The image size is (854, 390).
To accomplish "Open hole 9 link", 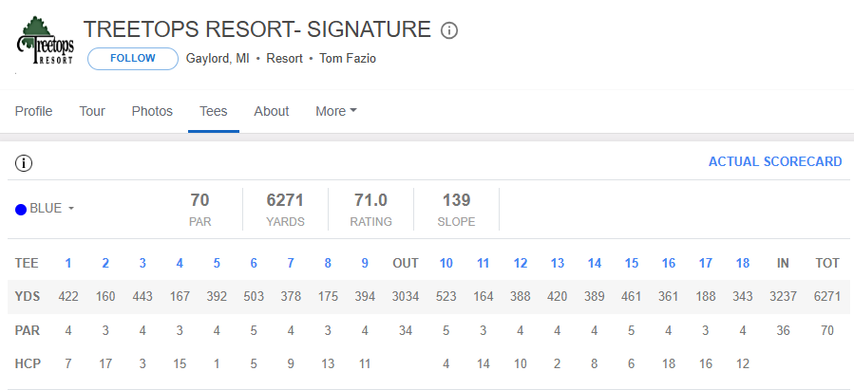I will tap(365, 263).
